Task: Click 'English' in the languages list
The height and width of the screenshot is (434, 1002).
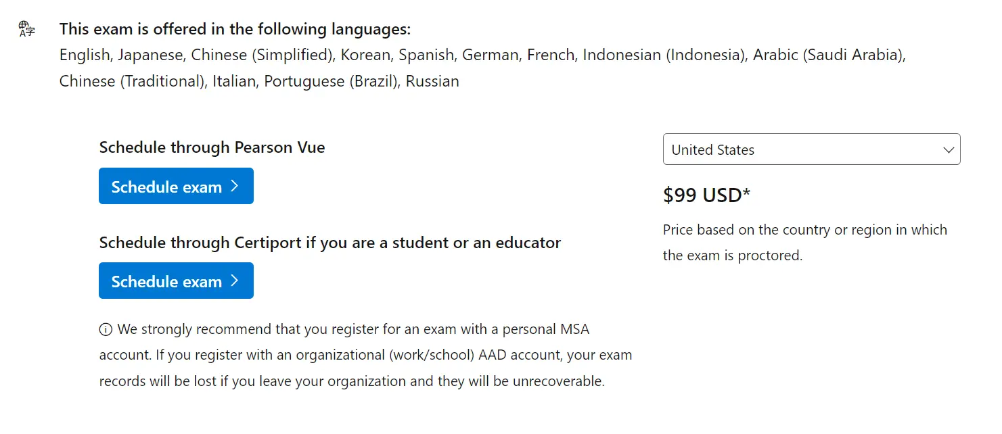Action: (84, 55)
